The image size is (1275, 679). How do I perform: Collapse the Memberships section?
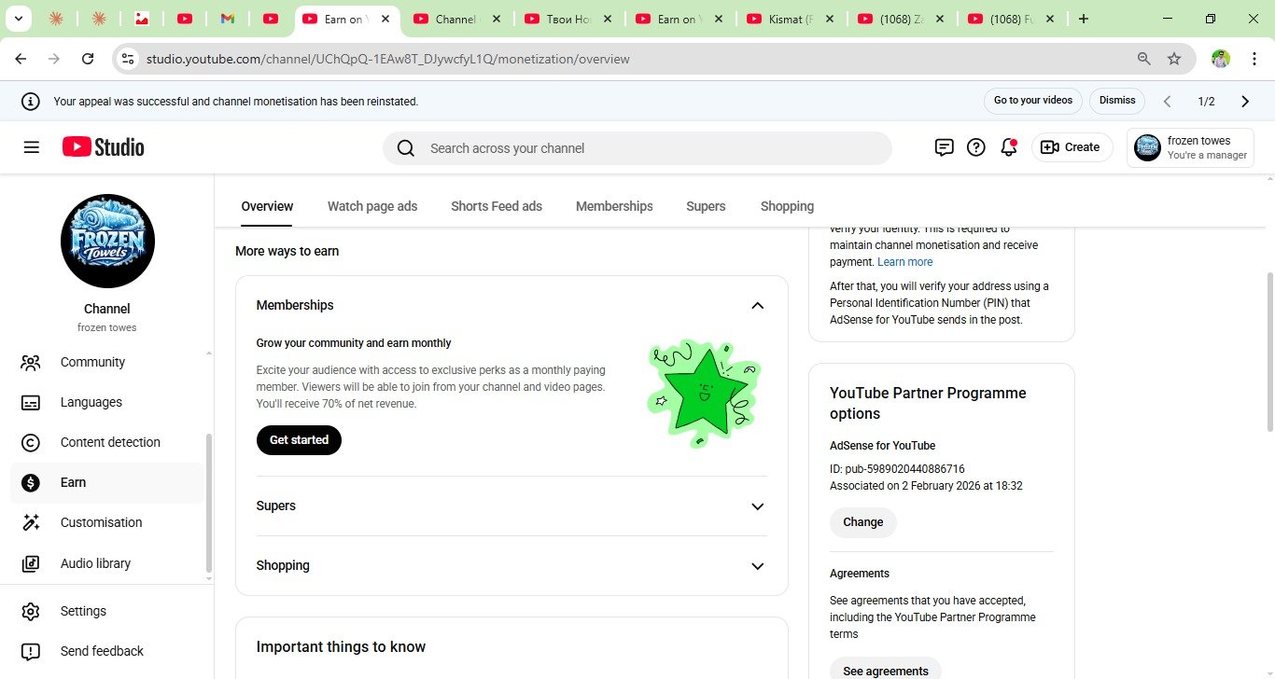click(757, 306)
